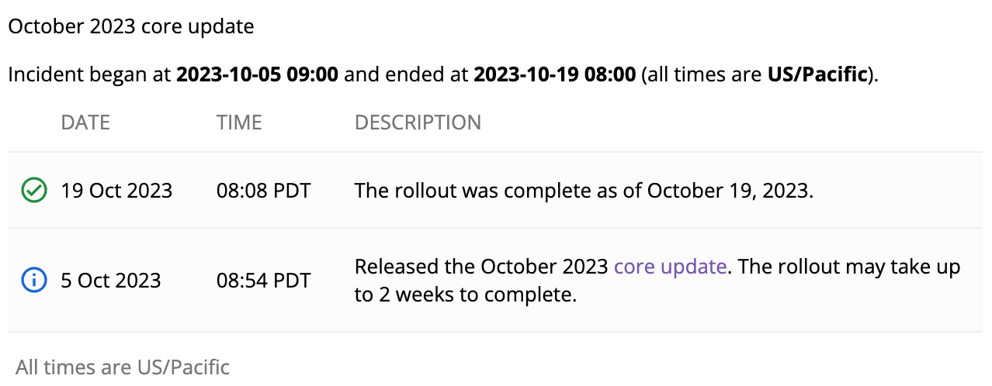
Task: Click the blue info icon
Action: 33,280
